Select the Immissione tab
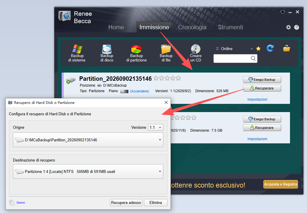The height and width of the screenshot is (213, 307). click(x=154, y=27)
